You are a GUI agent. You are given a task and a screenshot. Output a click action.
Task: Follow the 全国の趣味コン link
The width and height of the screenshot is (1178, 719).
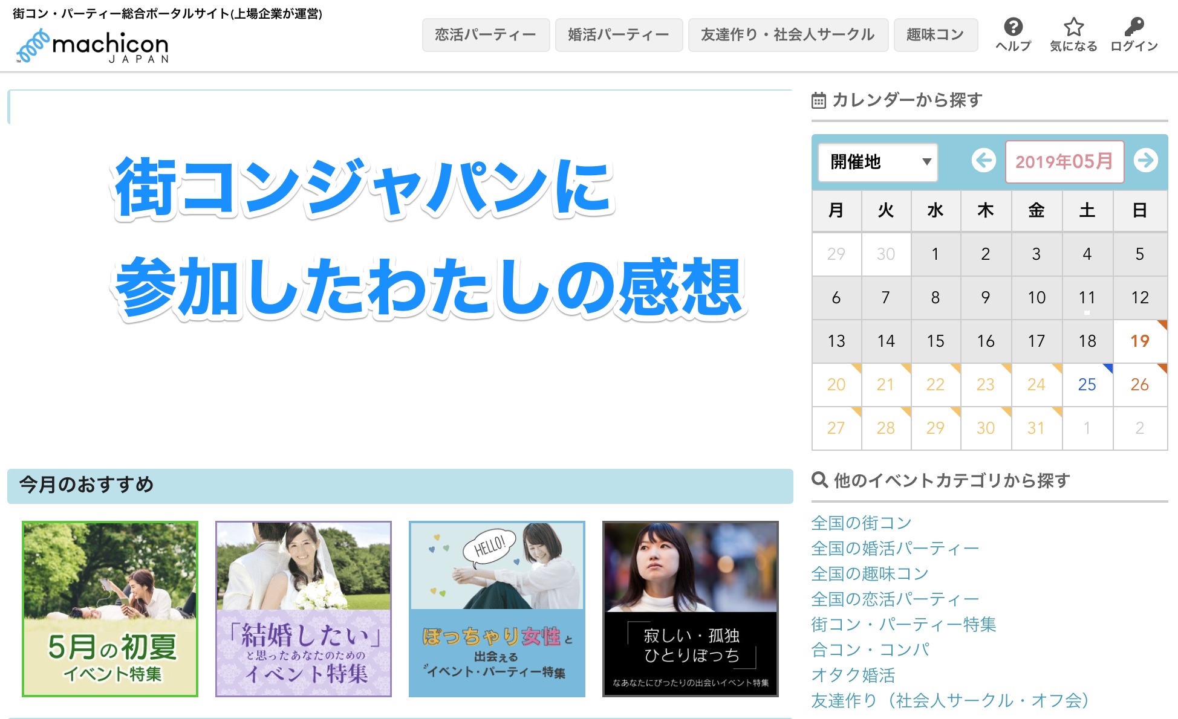pyautogui.click(x=870, y=573)
